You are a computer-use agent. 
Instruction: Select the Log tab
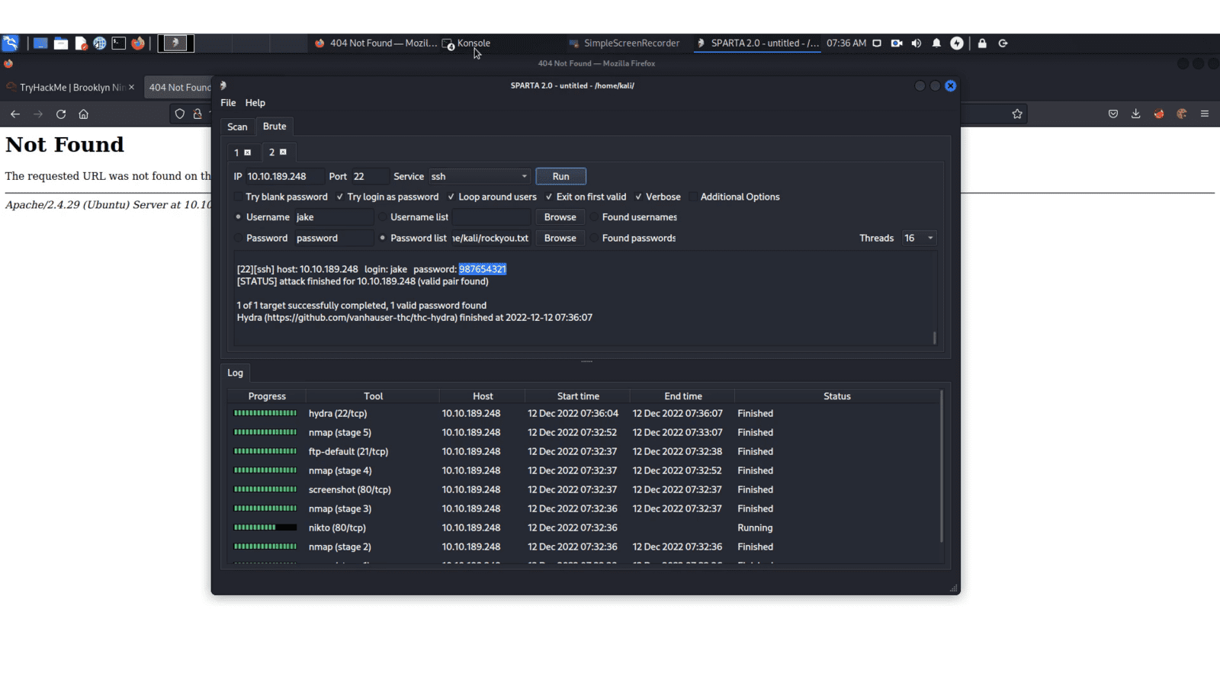pyautogui.click(x=235, y=373)
